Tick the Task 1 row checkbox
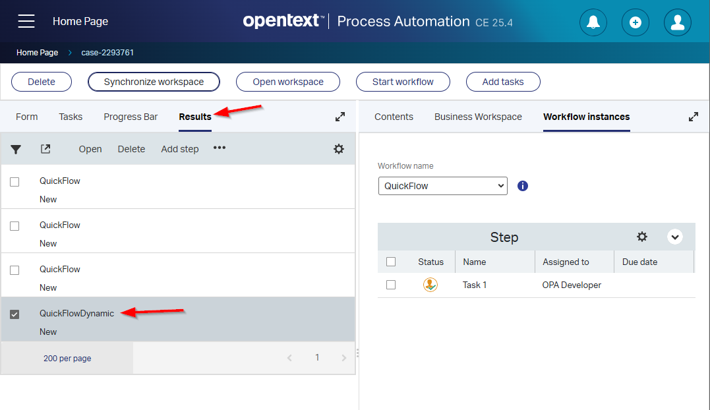Screen dimensions: 710x410 [391, 285]
